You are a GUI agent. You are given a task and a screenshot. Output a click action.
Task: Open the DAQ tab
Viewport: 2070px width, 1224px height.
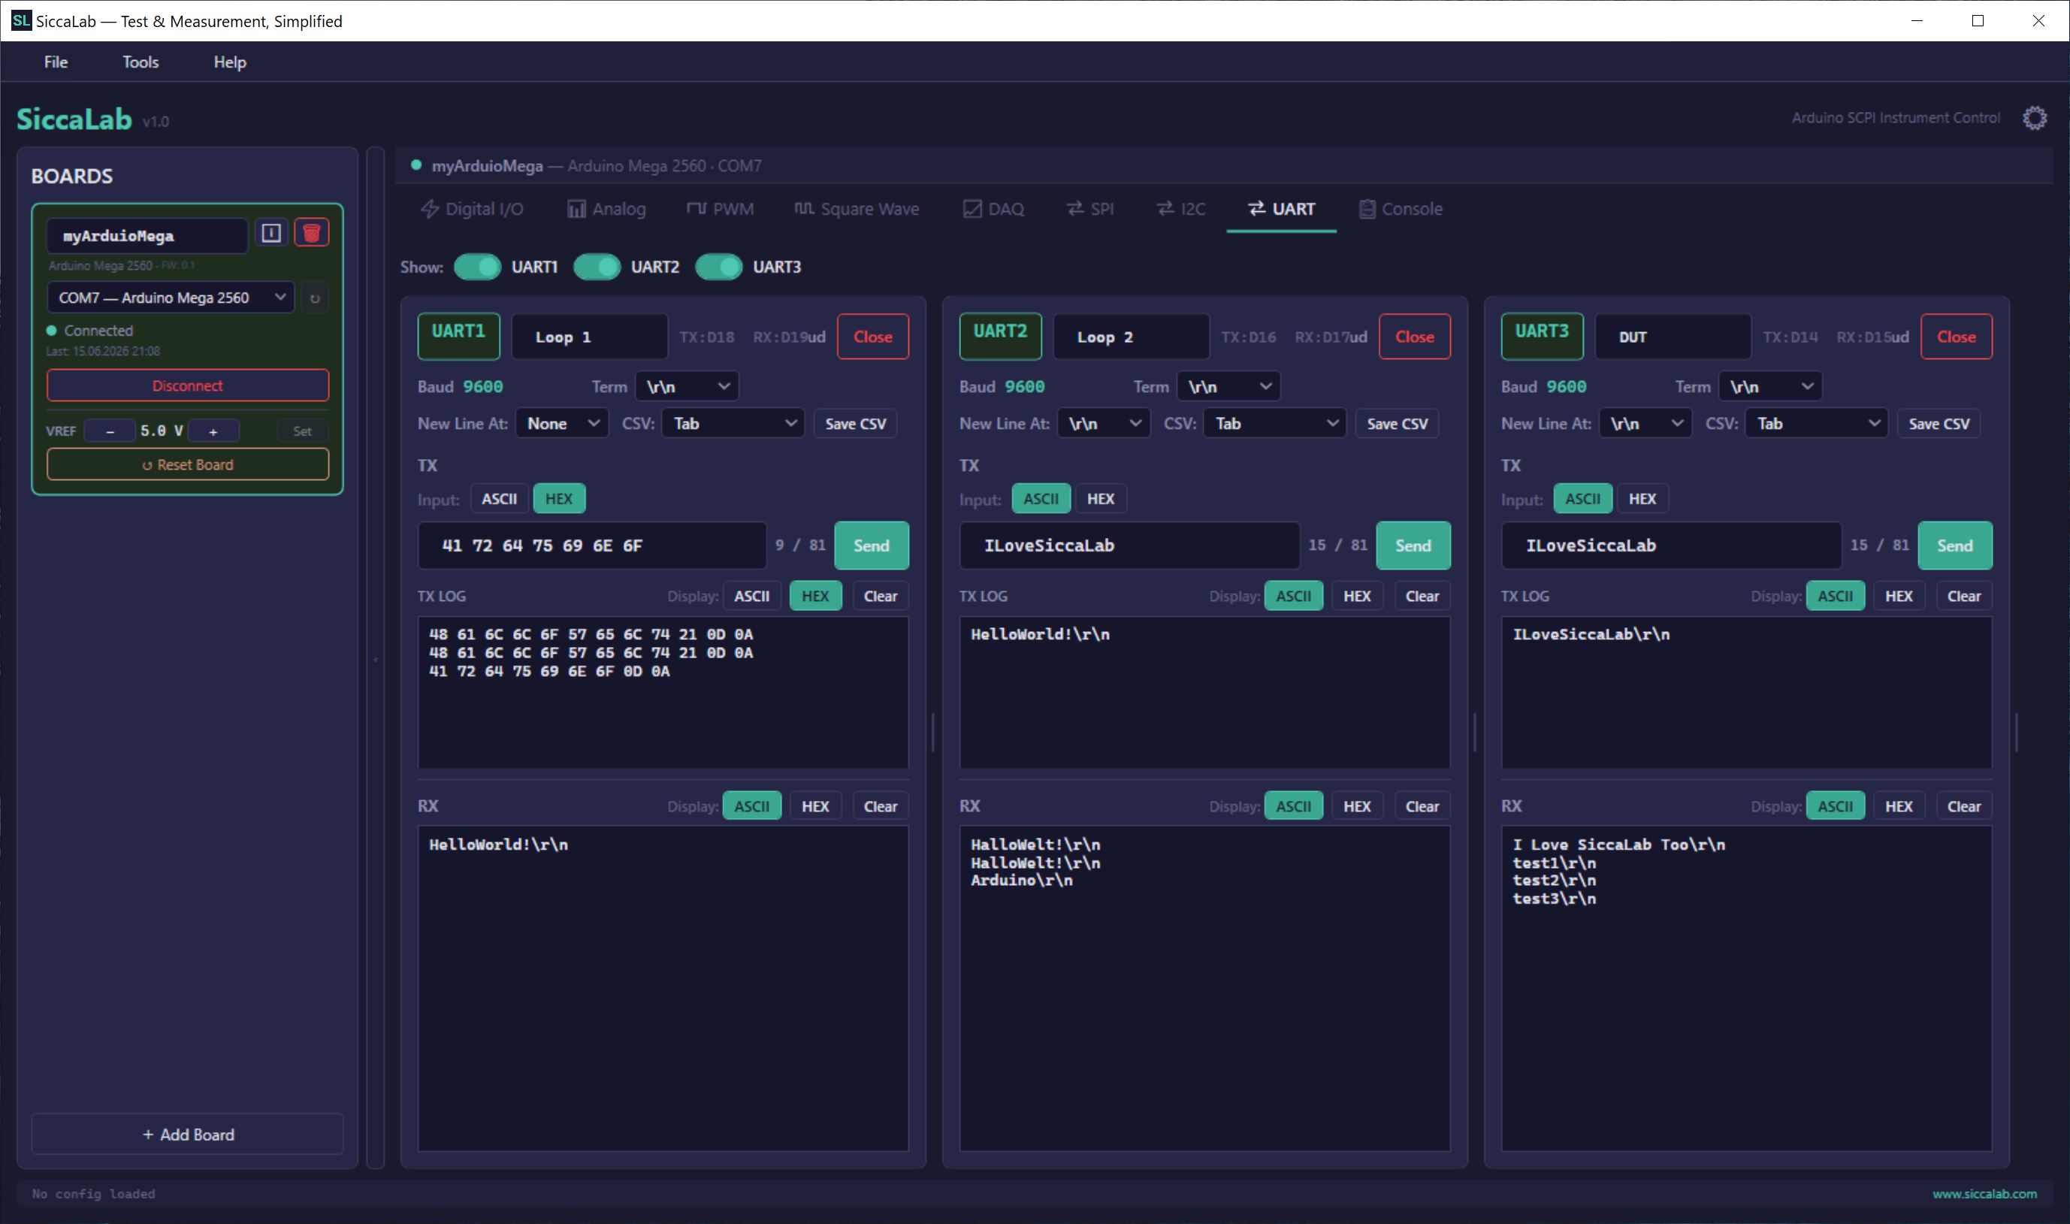coord(994,209)
